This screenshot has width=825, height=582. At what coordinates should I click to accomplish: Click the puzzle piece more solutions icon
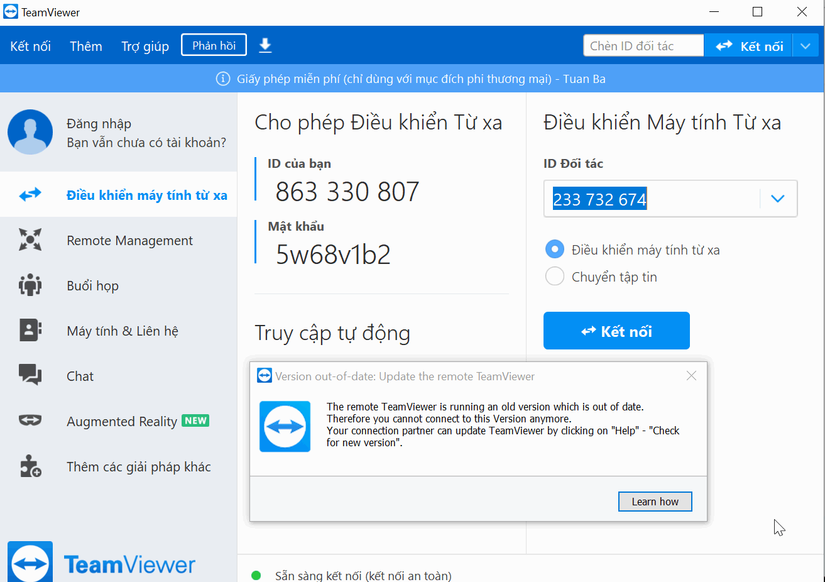click(30, 466)
